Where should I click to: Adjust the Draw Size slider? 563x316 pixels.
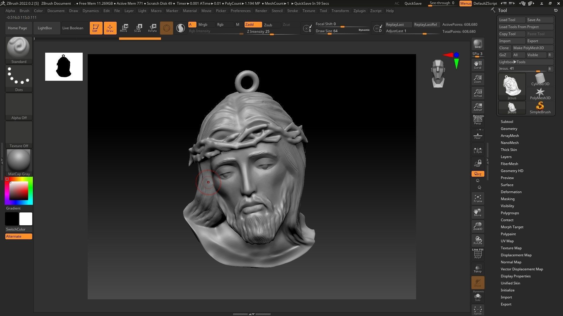pyautogui.click(x=342, y=31)
